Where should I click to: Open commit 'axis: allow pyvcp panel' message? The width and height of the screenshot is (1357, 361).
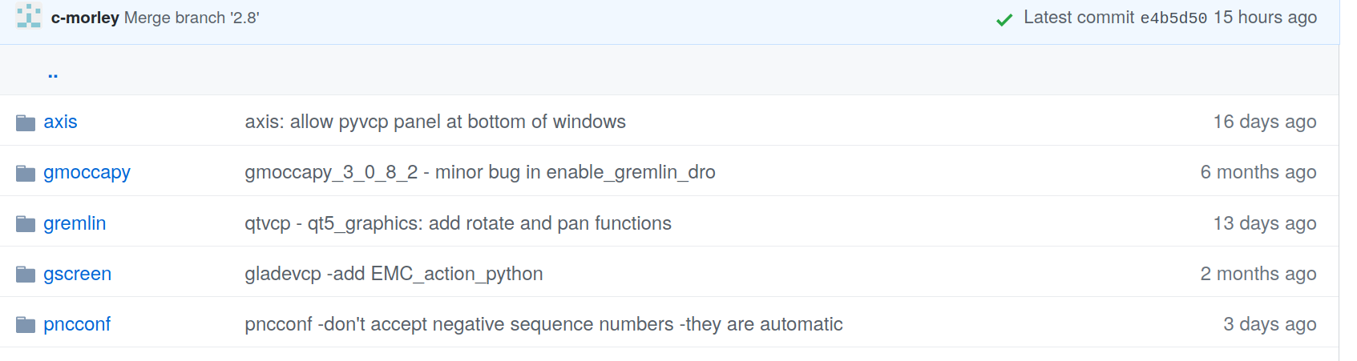click(435, 122)
